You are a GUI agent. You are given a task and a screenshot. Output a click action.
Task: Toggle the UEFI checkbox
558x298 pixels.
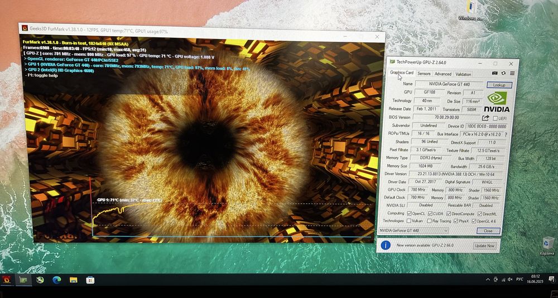(496, 118)
